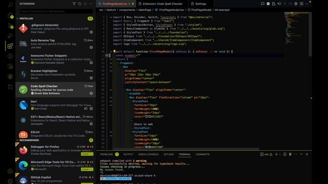The width and height of the screenshot is (328, 184).
Task: Open manage gear for Code Spell Checker
Action: 91,93
